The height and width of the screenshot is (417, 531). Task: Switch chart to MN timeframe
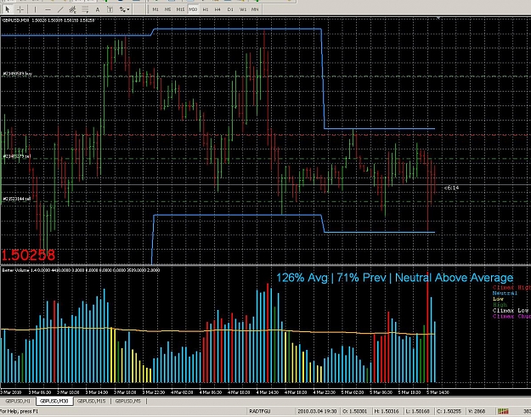(x=255, y=9)
